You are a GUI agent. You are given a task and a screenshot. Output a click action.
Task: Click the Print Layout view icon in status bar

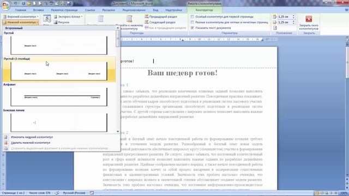point(317,193)
